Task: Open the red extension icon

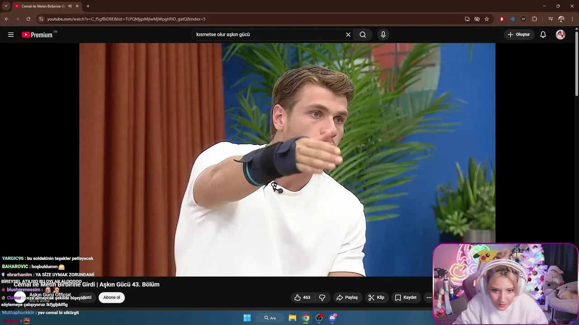Action: (x=502, y=19)
